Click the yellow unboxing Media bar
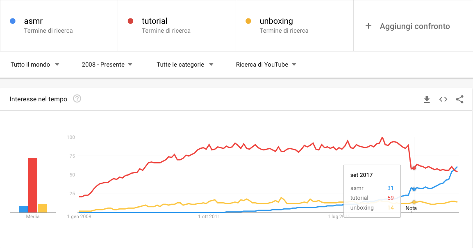This screenshot has width=473, height=248. tap(42, 208)
